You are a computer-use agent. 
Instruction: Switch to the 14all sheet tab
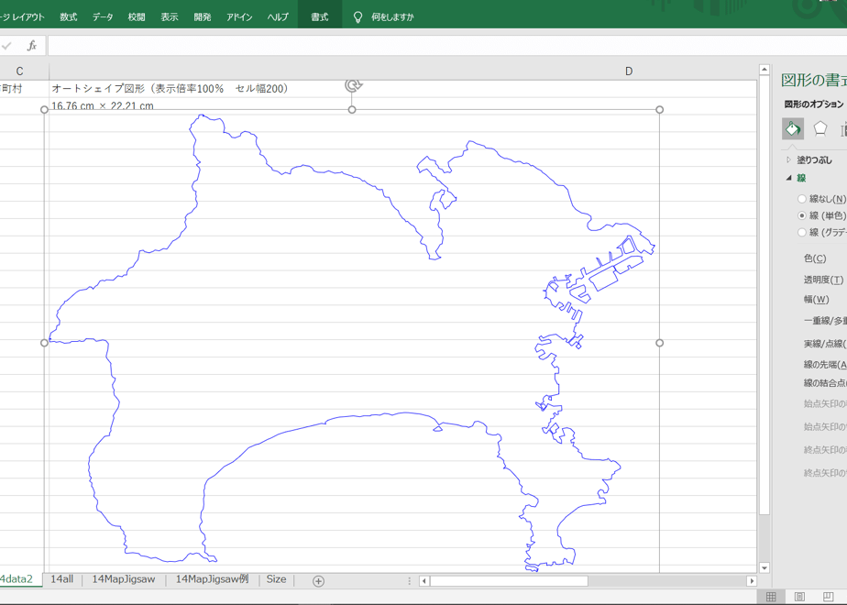[x=61, y=579]
